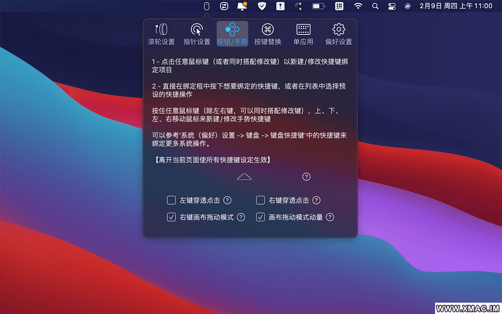This screenshot has width=502, height=314.
Task: Show help for 右键穿透点击
Action: pos(316,200)
